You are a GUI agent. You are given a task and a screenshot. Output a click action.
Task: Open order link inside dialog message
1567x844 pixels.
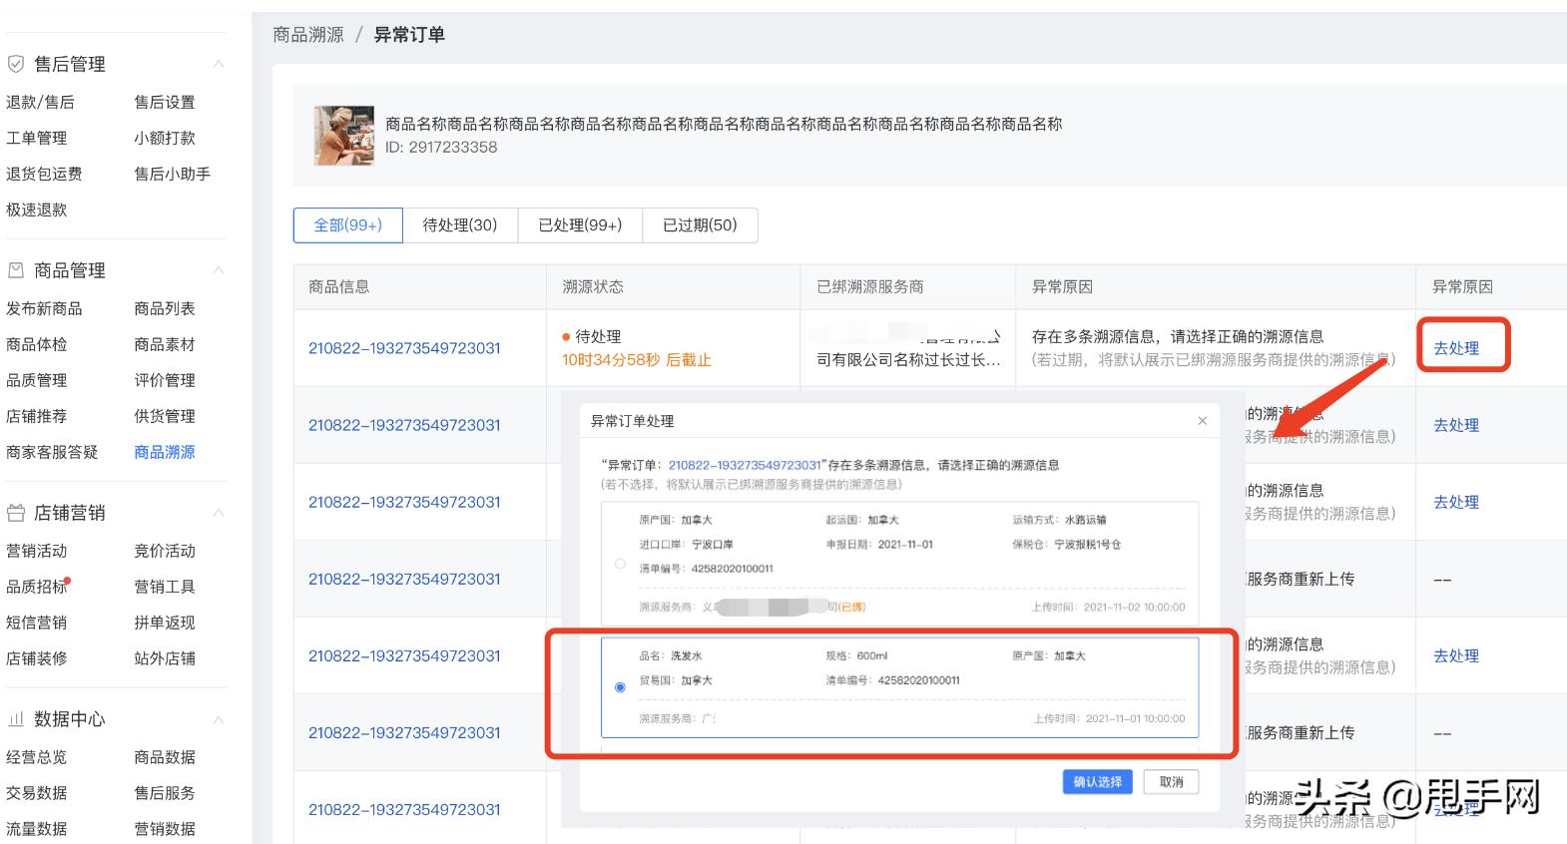745,465
